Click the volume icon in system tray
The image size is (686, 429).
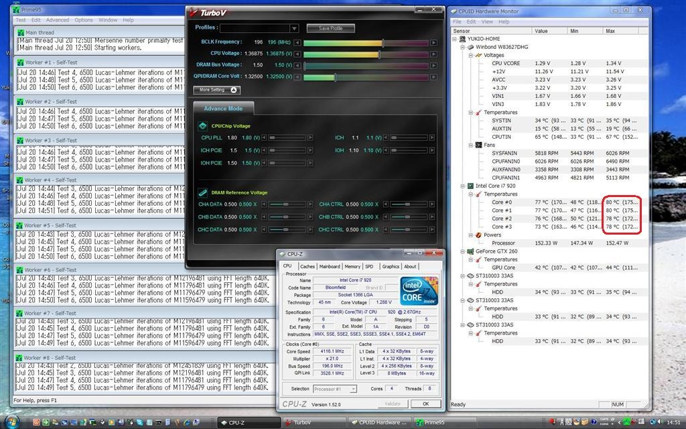point(660,422)
